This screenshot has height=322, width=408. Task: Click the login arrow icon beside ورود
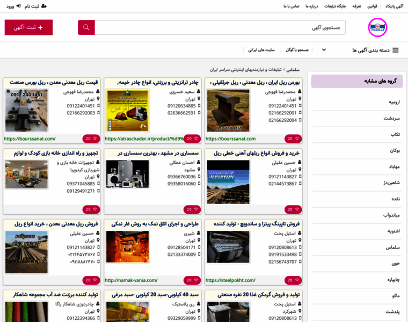point(19,6)
